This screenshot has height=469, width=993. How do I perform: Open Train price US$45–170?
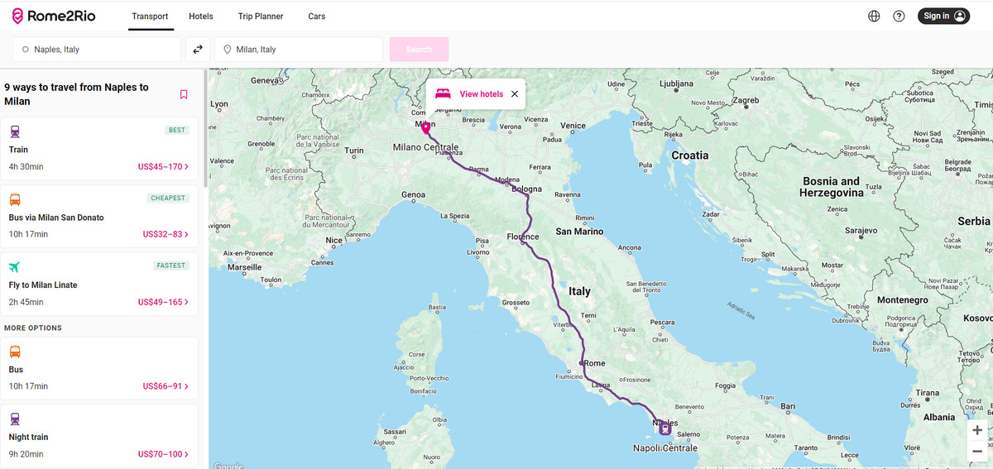click(x=163, y=167)
